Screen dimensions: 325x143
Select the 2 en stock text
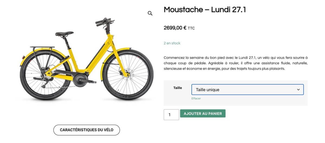(x=172, y=43)
